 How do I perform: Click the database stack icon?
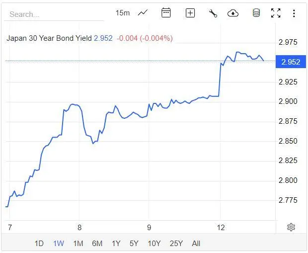click(x=256, y=13)
